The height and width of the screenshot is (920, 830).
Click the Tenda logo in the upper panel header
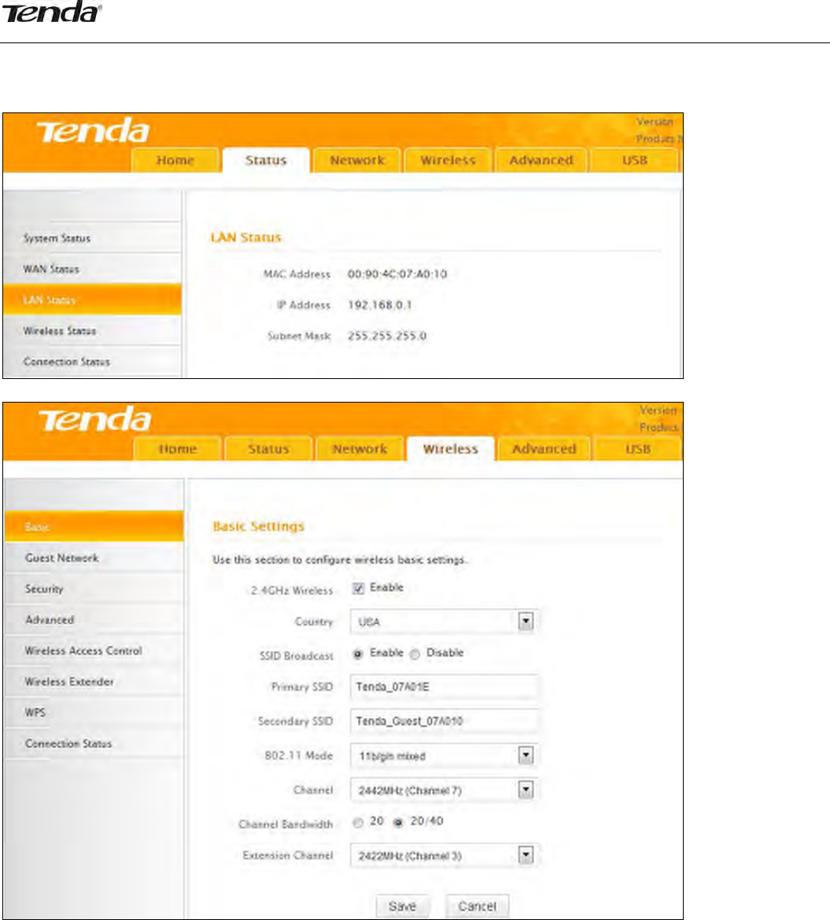pyautogui.click(x=93, y=131)
